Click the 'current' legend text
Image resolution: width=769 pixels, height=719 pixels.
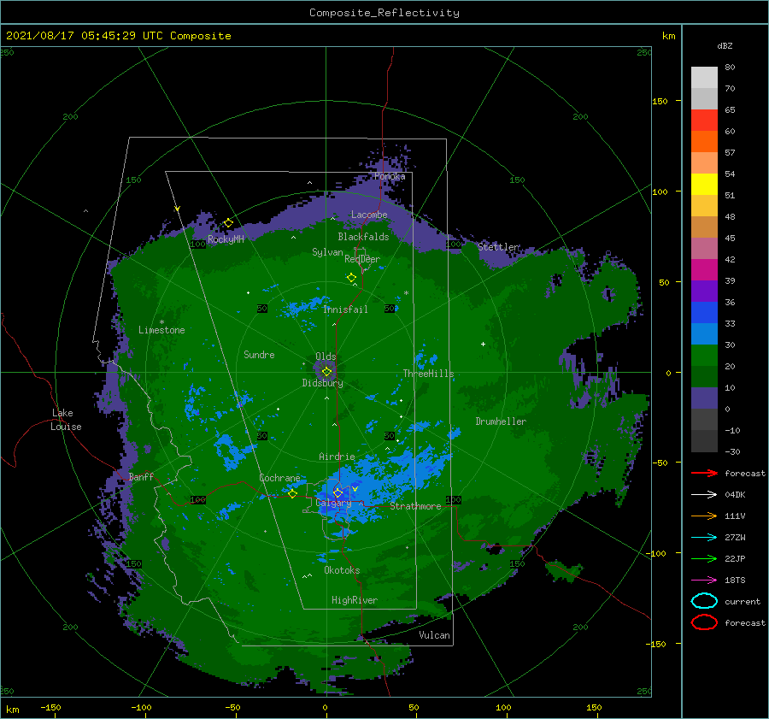click(x=743, y=601)
